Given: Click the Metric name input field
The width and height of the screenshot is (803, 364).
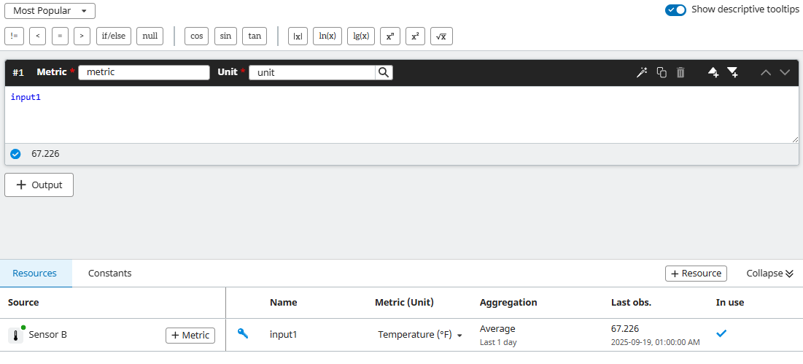Looking at the screenshot, I should tap(144, 72).
